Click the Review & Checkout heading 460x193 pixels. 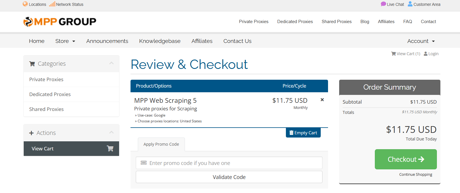pos(189,64)
